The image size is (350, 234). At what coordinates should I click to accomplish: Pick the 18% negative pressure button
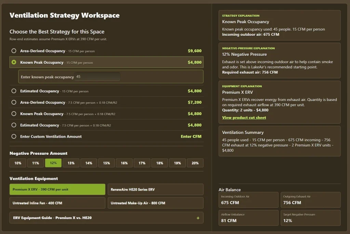pos(160,163)
